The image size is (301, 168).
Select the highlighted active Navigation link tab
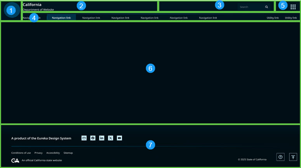point(61,17)
